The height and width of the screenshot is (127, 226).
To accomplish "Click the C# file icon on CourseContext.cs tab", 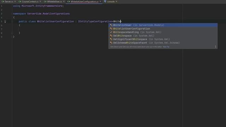I will (20, 1).
